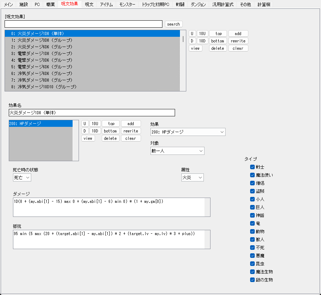Open the モンスター tab
The width and height of the screenshot is (321, 295).
click(127, 4)
